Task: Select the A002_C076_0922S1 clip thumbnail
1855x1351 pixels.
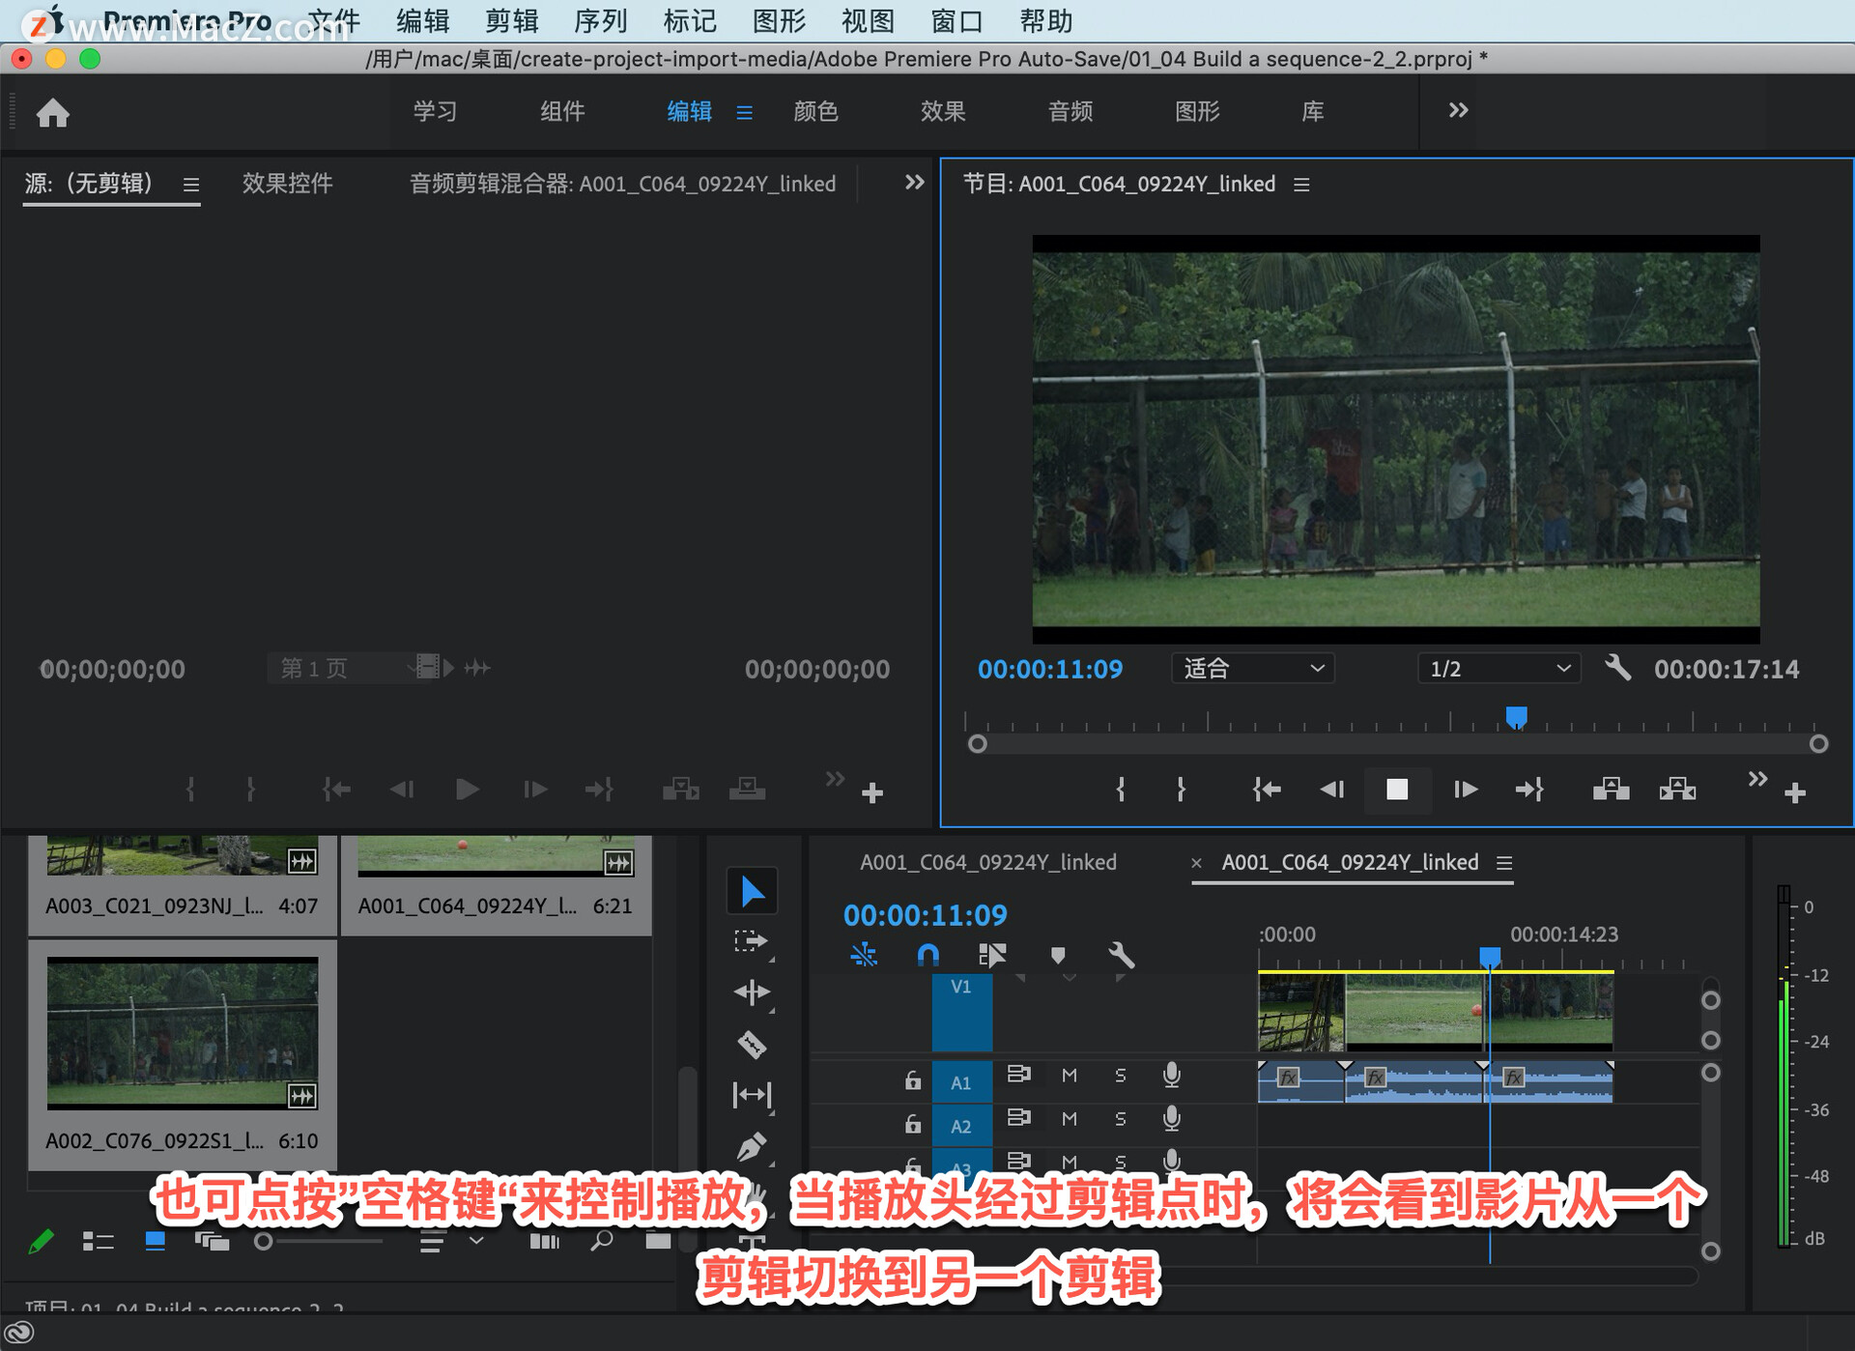Action: point(183,1032)
